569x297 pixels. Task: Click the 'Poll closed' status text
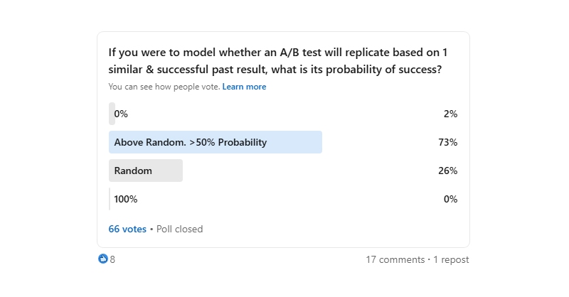pos(179,229)
